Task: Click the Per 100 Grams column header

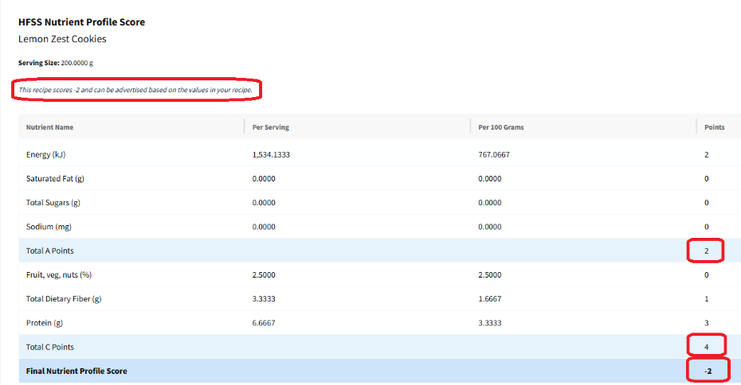Action: coord(501,127)
